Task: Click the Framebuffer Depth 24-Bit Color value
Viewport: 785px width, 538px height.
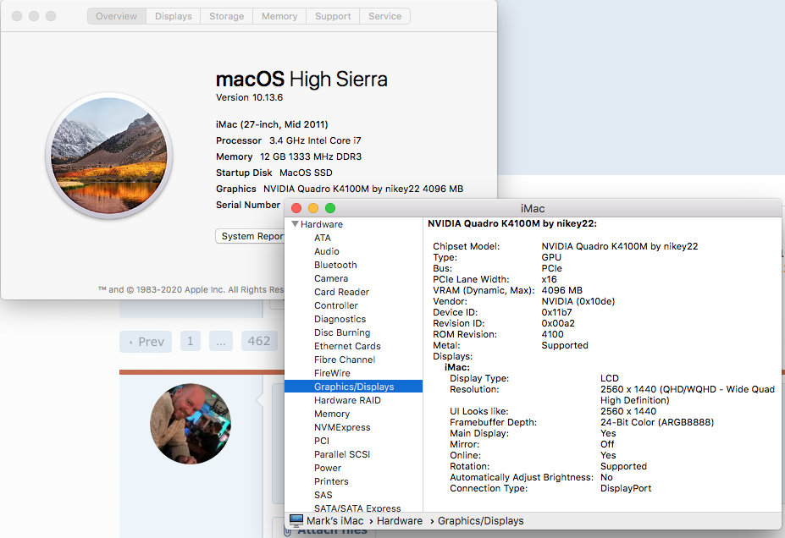Action: tap(657, 422)
